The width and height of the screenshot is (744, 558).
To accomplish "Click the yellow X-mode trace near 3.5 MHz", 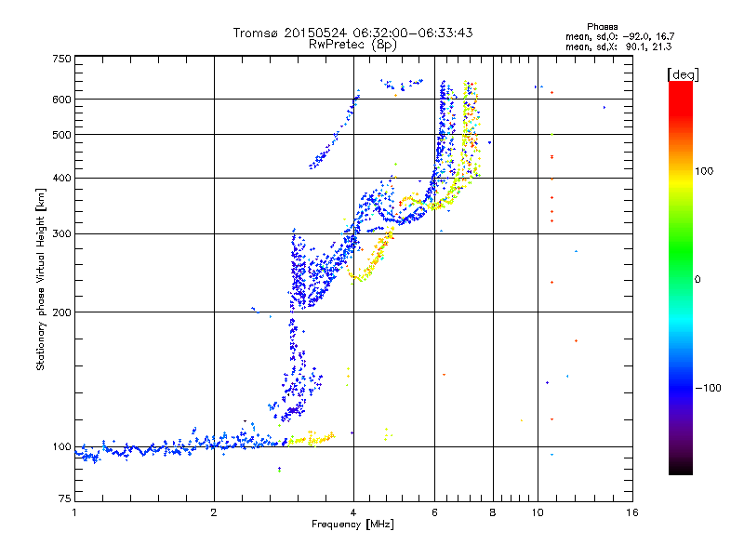I will (x=311, y=439).
